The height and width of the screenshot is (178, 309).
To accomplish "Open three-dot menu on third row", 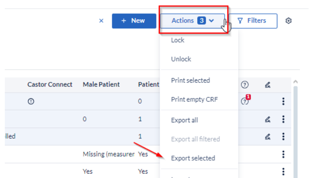I will [283, 136].
